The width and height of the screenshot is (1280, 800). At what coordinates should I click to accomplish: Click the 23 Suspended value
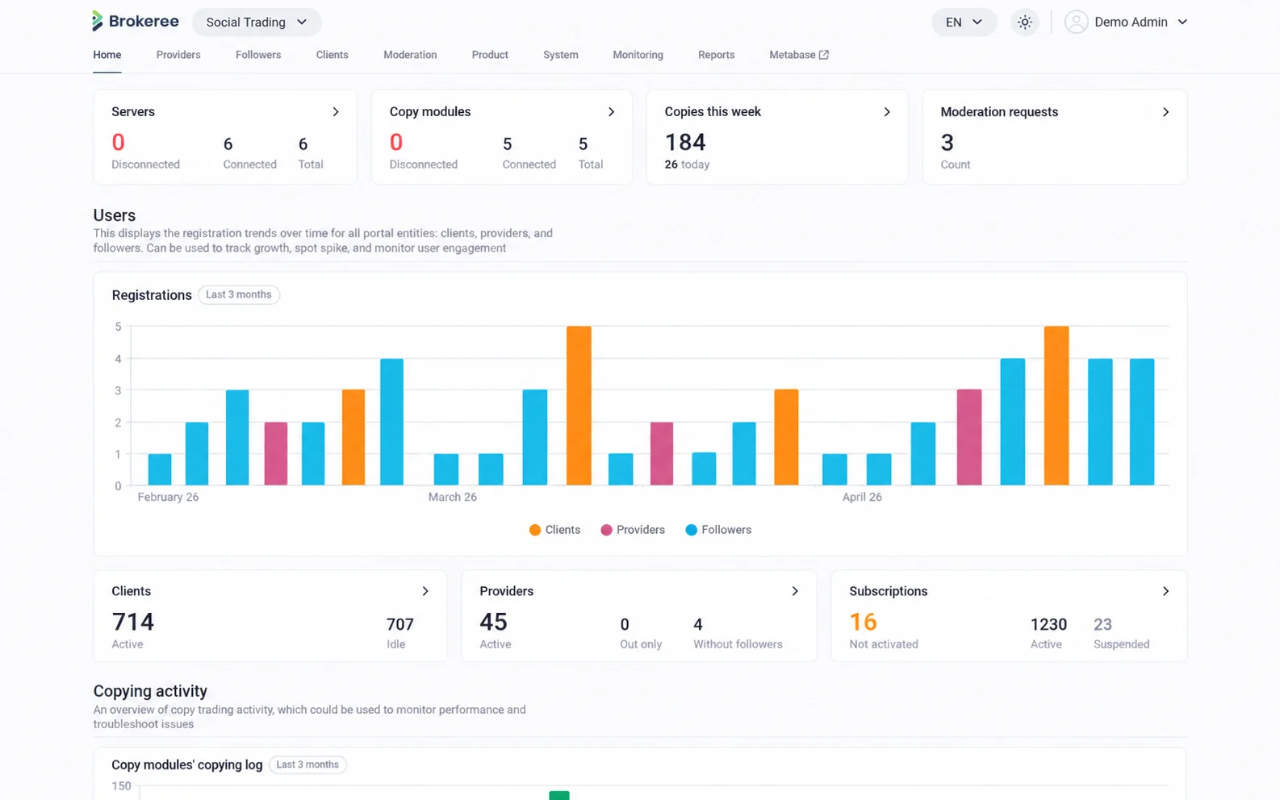(x=1102, y=624)
